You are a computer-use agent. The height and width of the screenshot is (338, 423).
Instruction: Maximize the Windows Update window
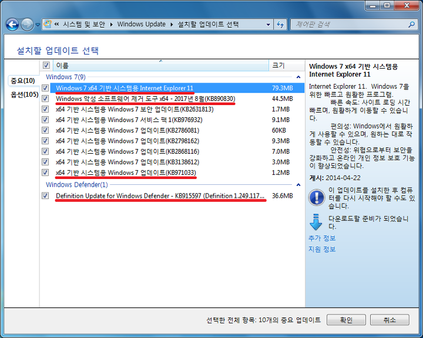coord(387,5)
